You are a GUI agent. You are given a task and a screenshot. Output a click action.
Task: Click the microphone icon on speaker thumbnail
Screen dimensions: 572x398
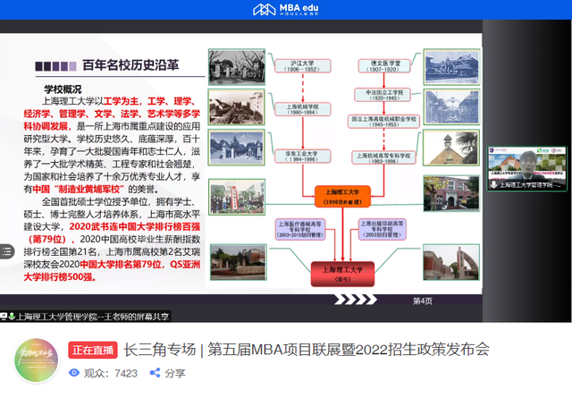[x=493, y=185]
